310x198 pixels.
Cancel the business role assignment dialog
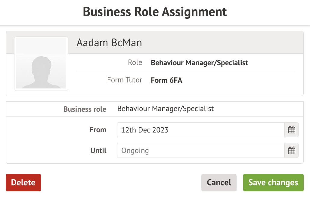click(x=219, y=183)
